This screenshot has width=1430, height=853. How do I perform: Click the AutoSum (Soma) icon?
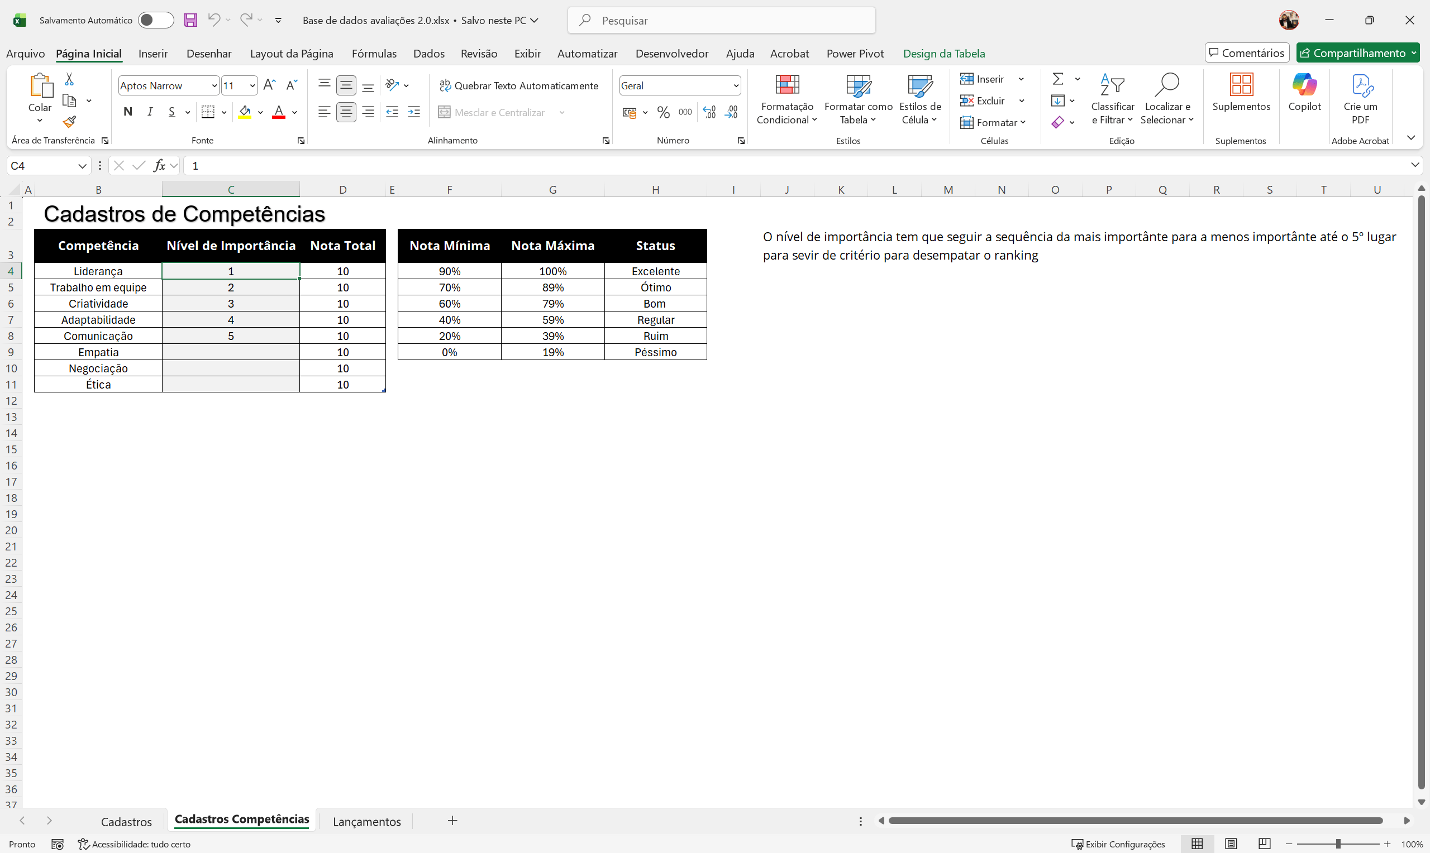coord(1059,79)
